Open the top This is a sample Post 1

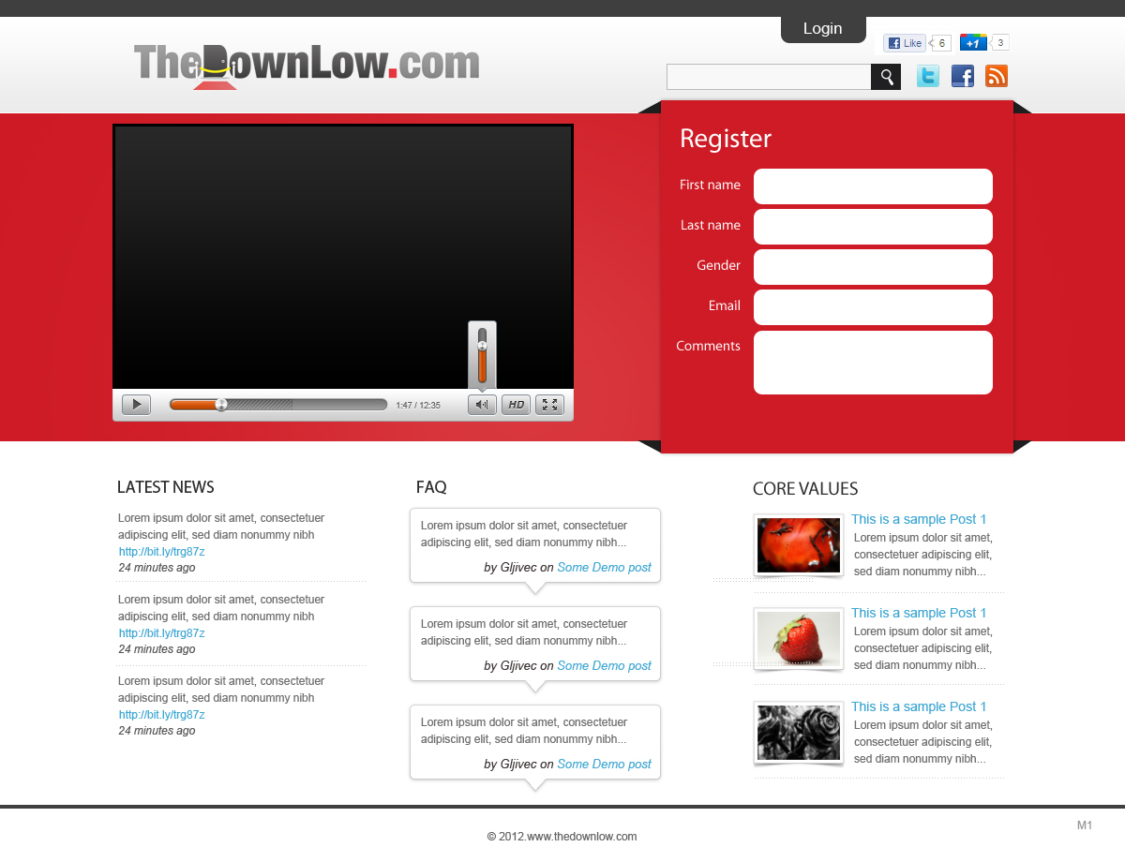tap(919, 519)
